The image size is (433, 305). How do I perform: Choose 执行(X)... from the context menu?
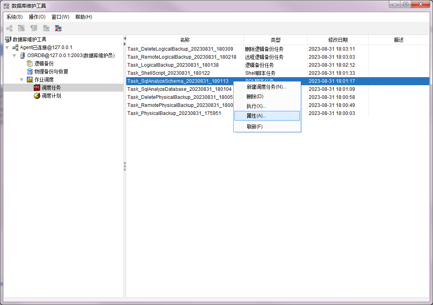pos(256,106)
